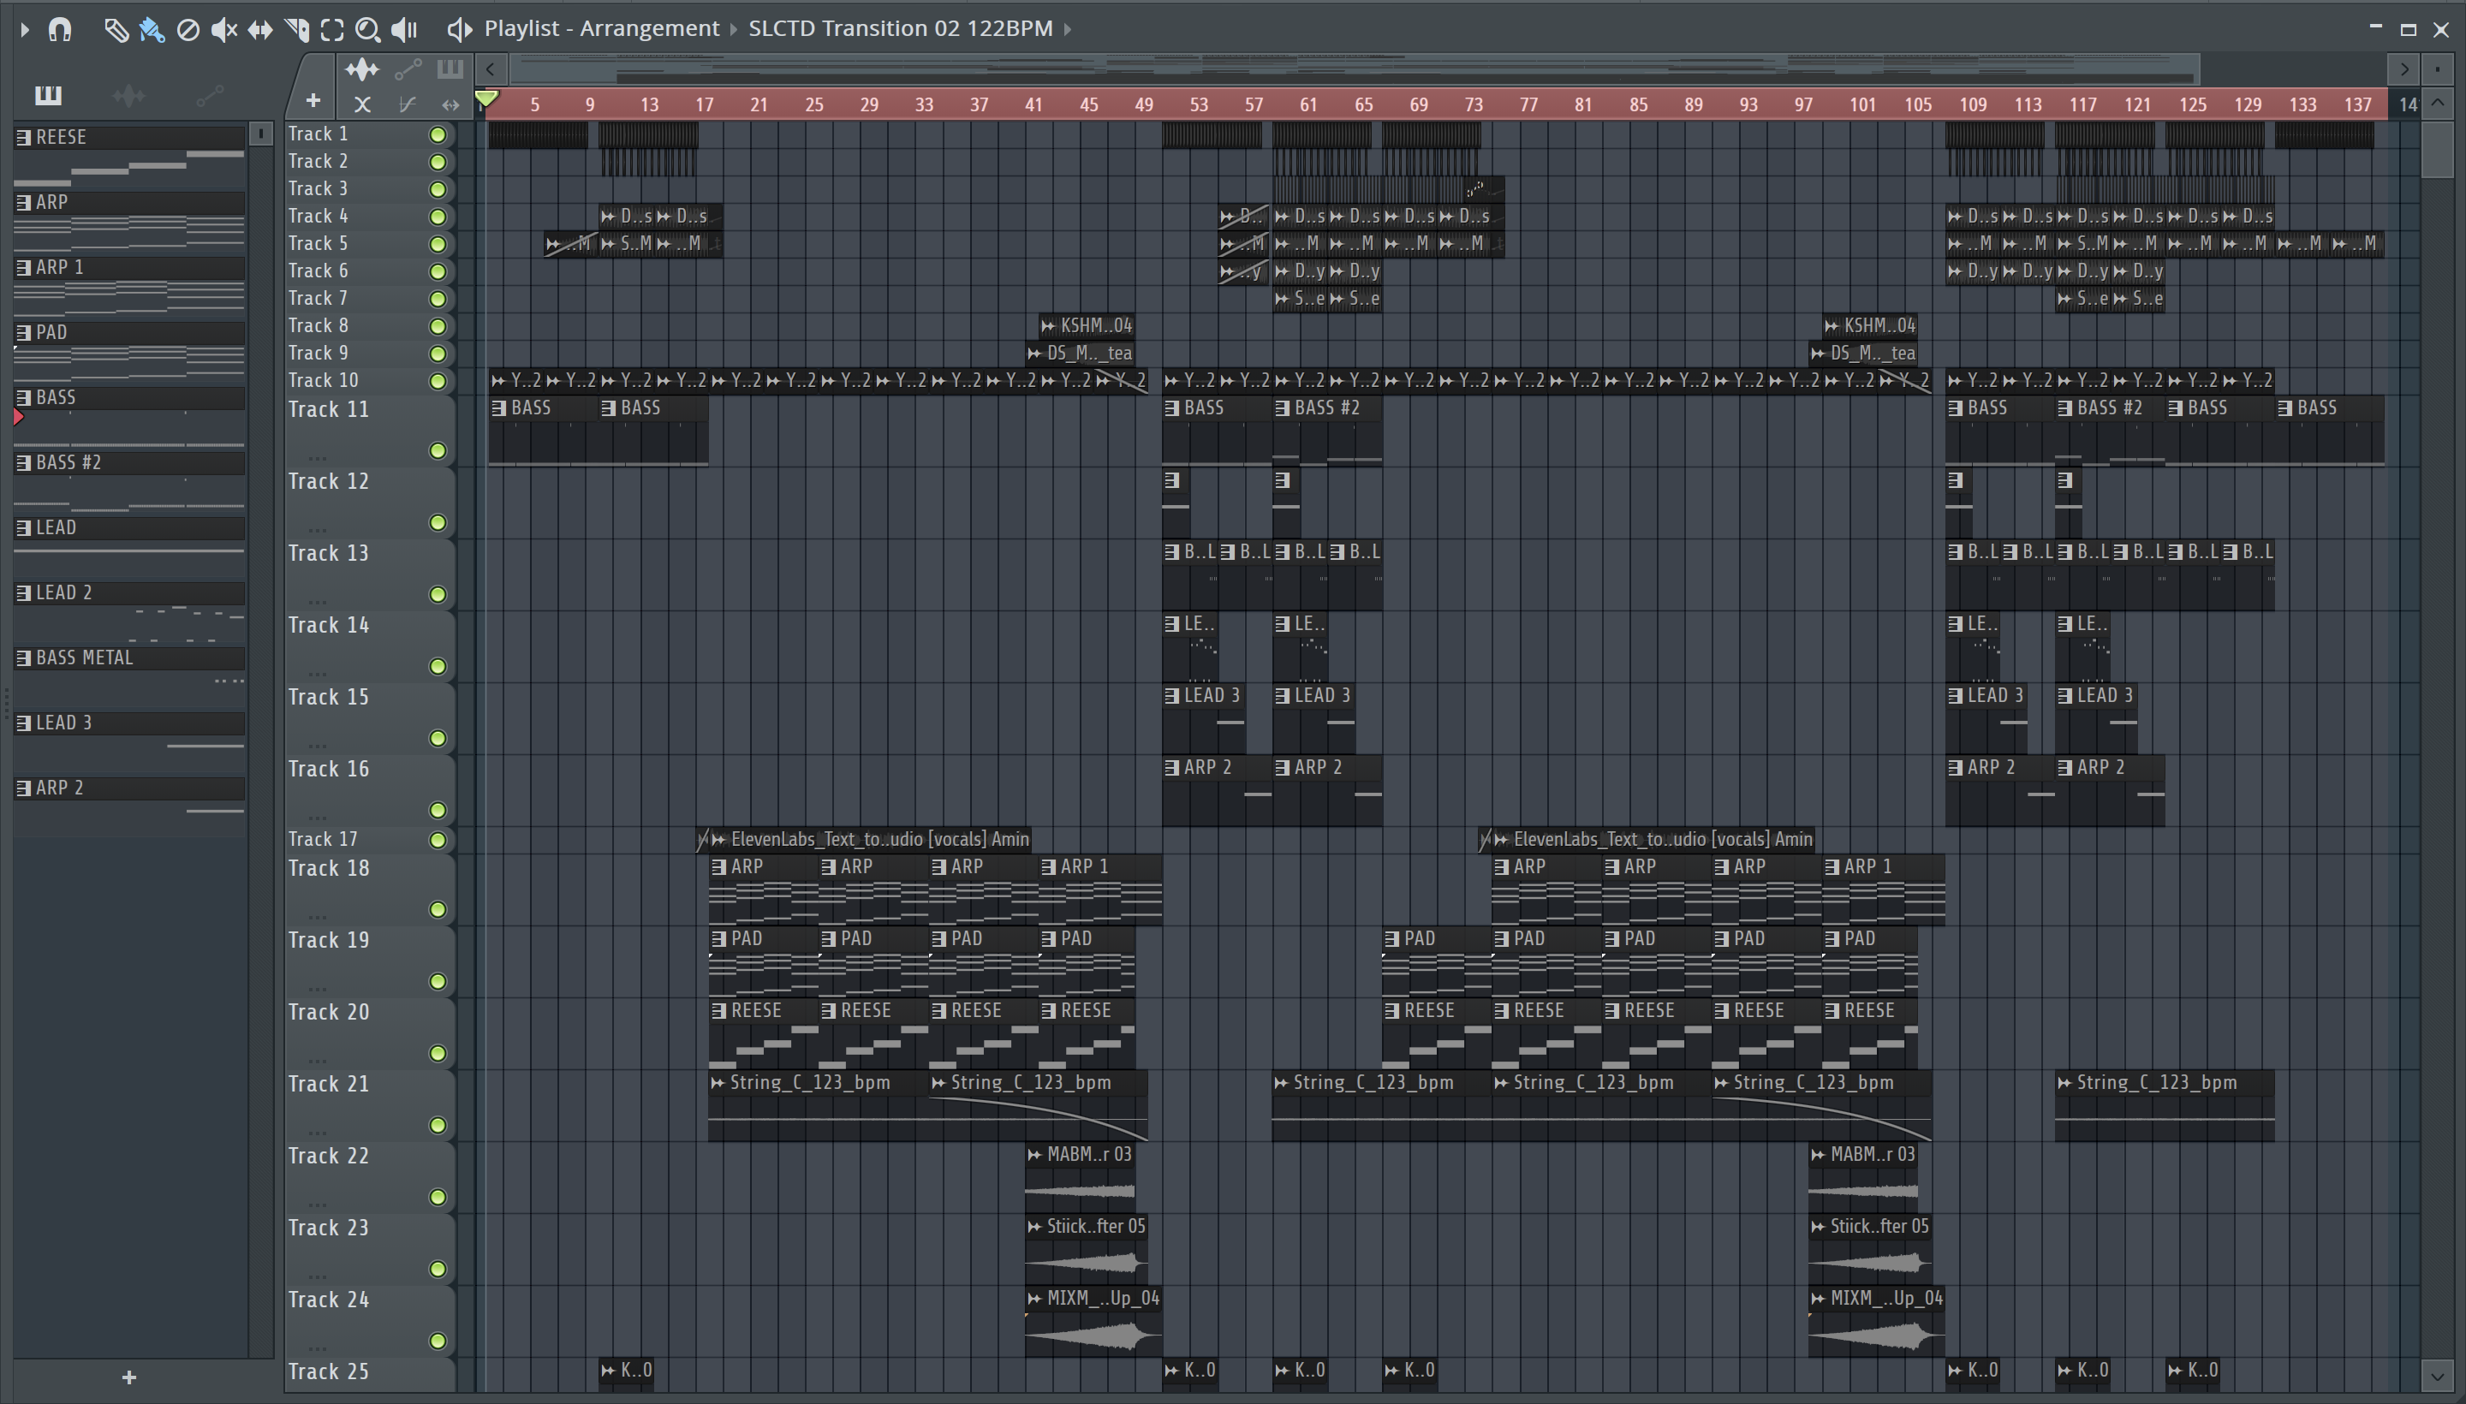Viewport: 2466px width, 1404px height.
Task: Click bar 61 on the timeline ruler
Action: pyautogui.click(x=1308, y=104)
